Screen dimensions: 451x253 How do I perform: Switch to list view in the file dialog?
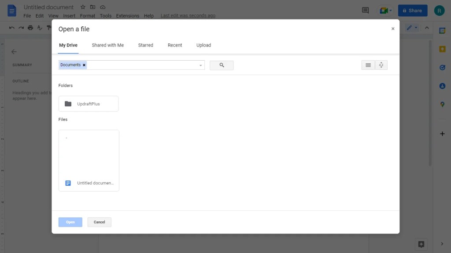click(368, 65)
